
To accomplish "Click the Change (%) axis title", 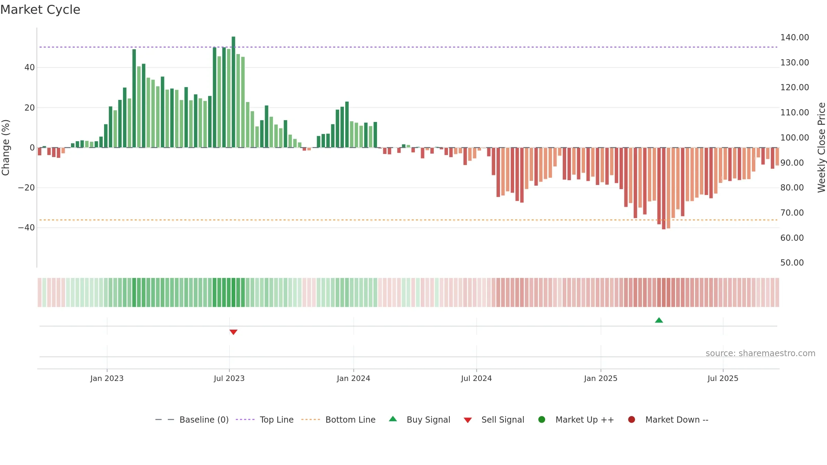I will coord(6,147).
